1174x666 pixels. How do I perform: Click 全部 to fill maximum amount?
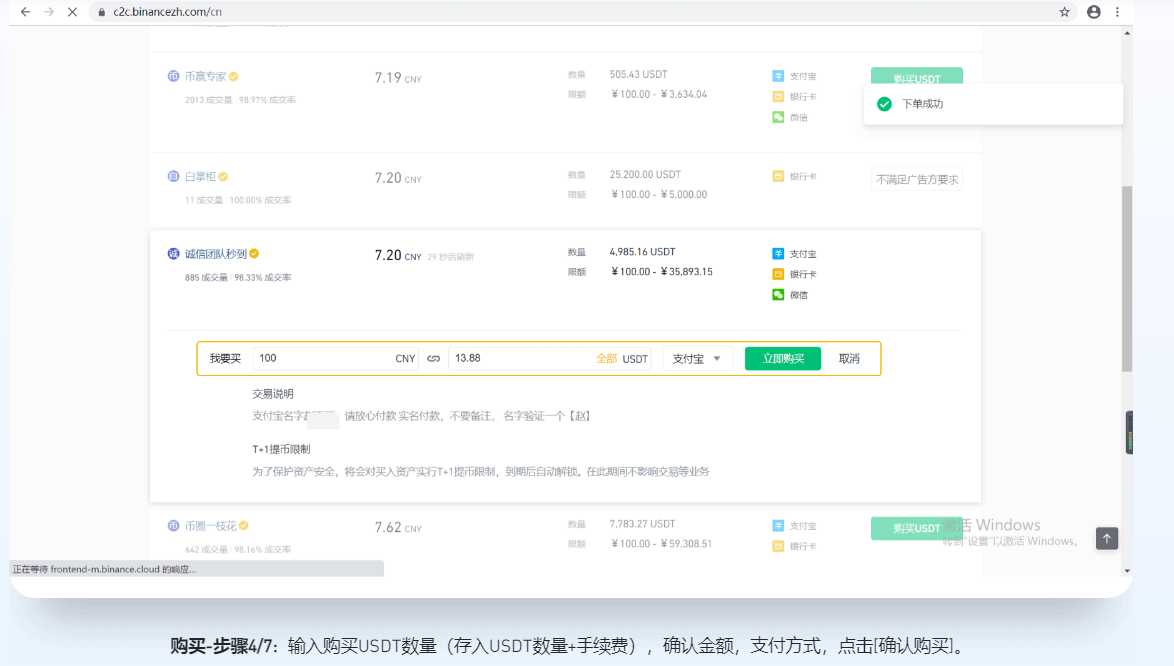tap(606, 359)
